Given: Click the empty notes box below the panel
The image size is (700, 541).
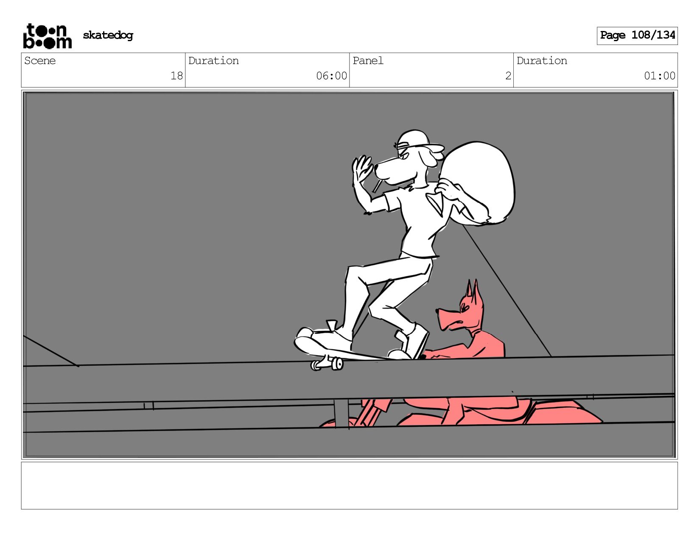Looking at the screenshot, I should pos(349,485).
